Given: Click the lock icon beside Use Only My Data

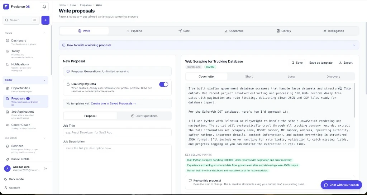Looking at the screenshot, I should [x=68, y=84].
